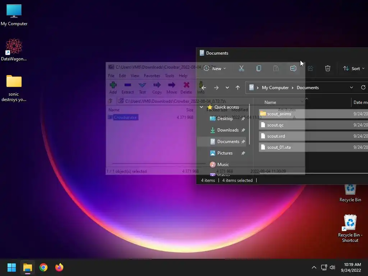Open File Explorer from the taskbar

coord(28,267)
